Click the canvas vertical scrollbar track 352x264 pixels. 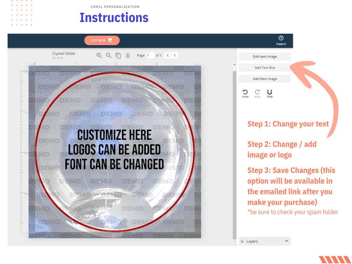235,155
